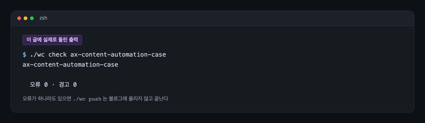
Task: Click the '경고' warning label
Action: pos(64,85)
